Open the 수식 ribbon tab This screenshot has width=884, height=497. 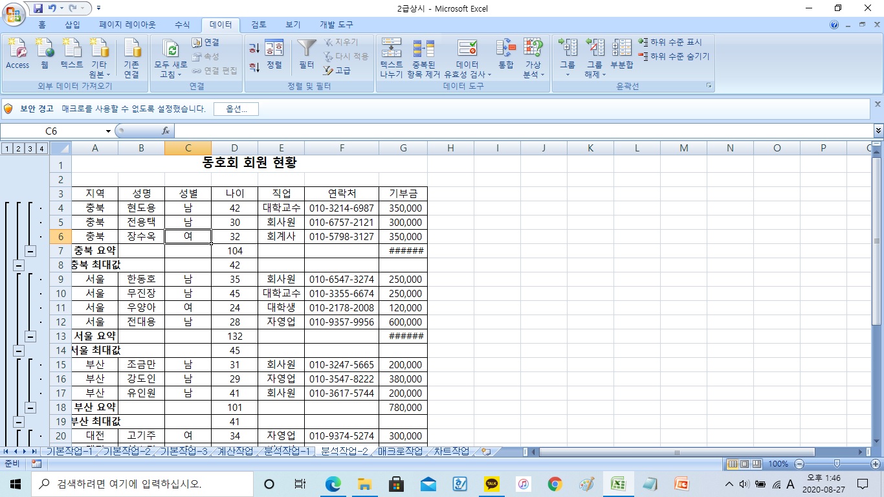pos(182,25)
